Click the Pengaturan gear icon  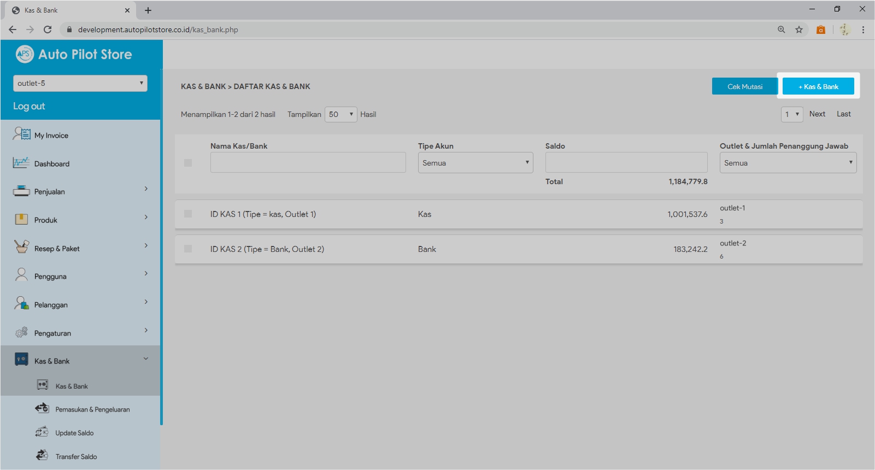(21, 332)
